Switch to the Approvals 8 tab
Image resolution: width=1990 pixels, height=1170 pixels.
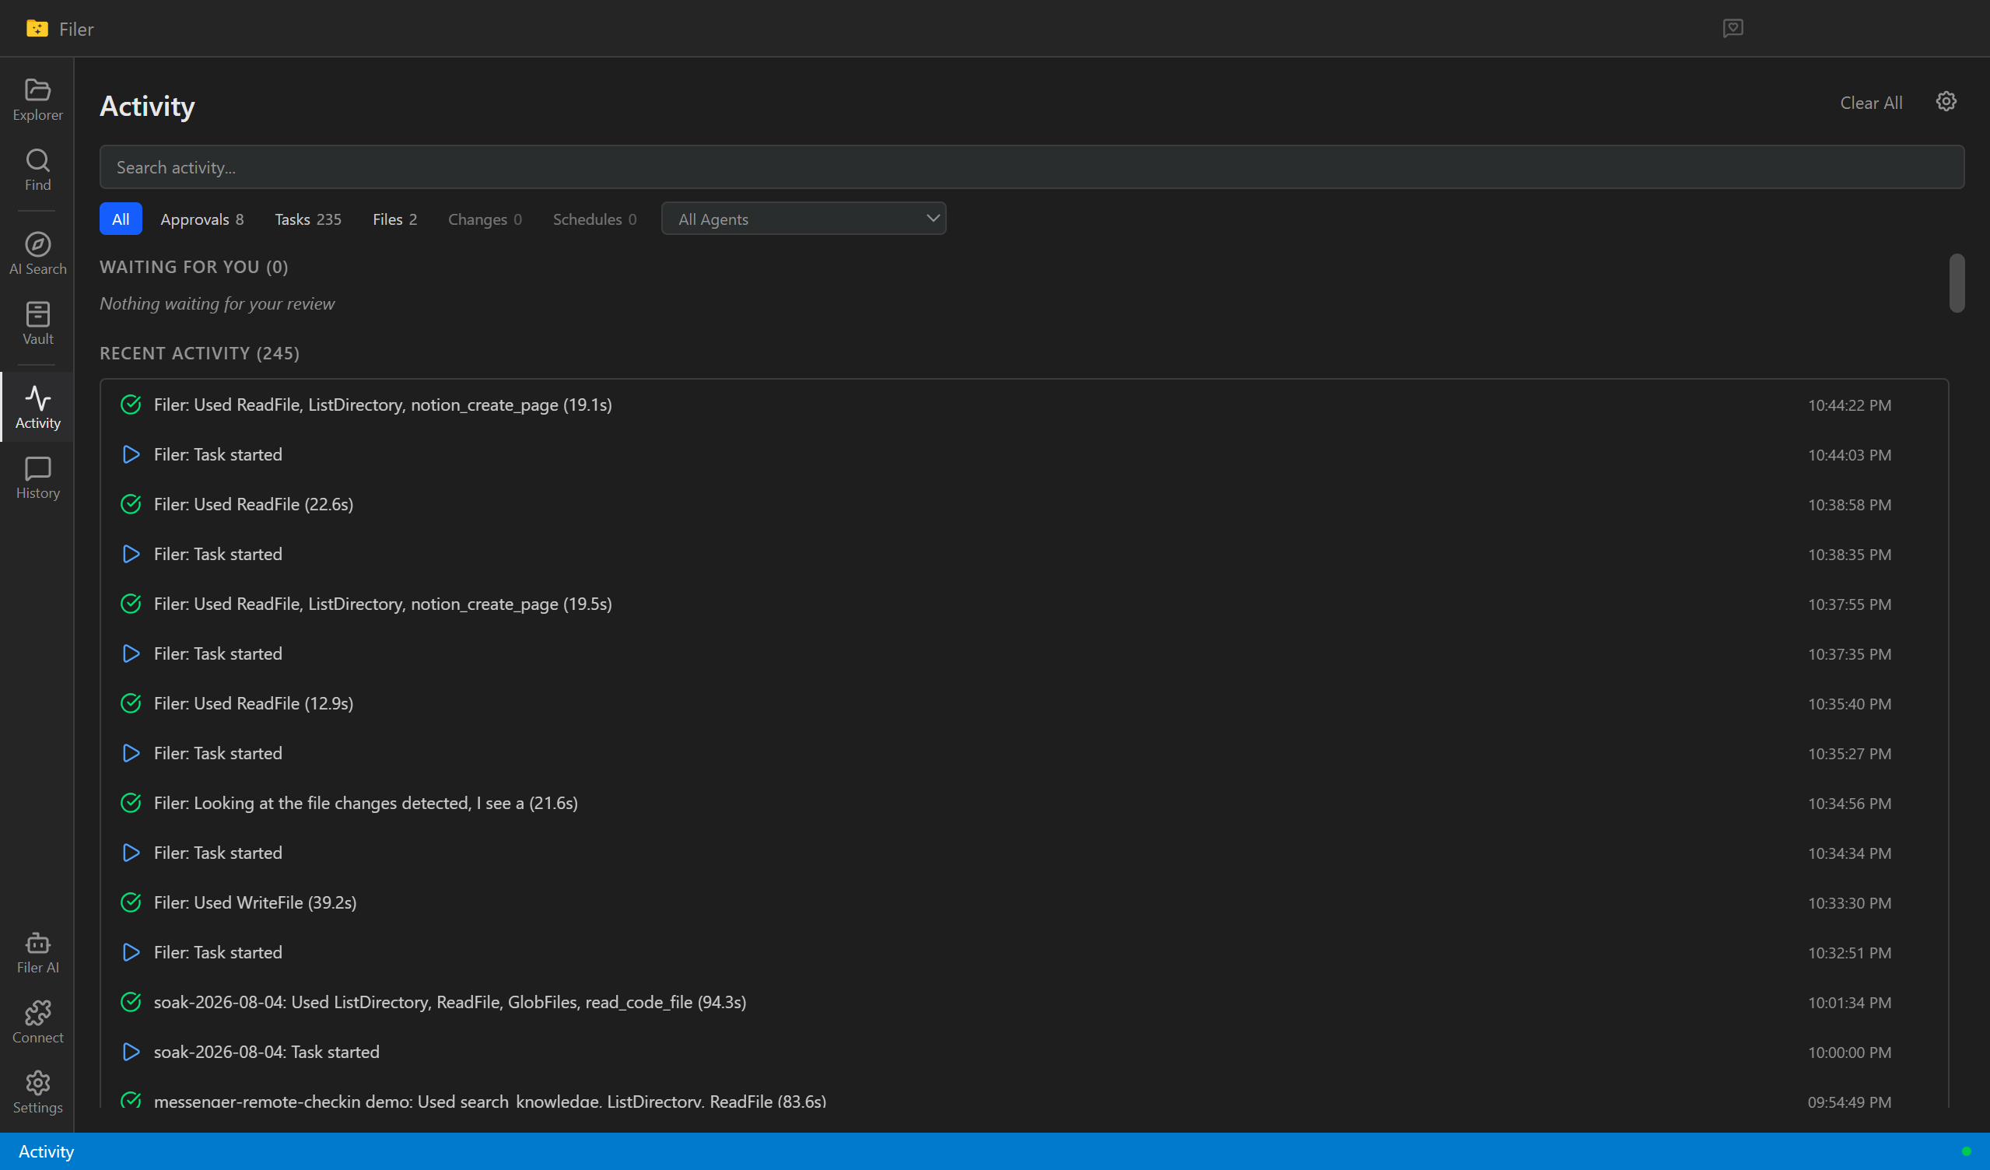click(x=202, y=219)
